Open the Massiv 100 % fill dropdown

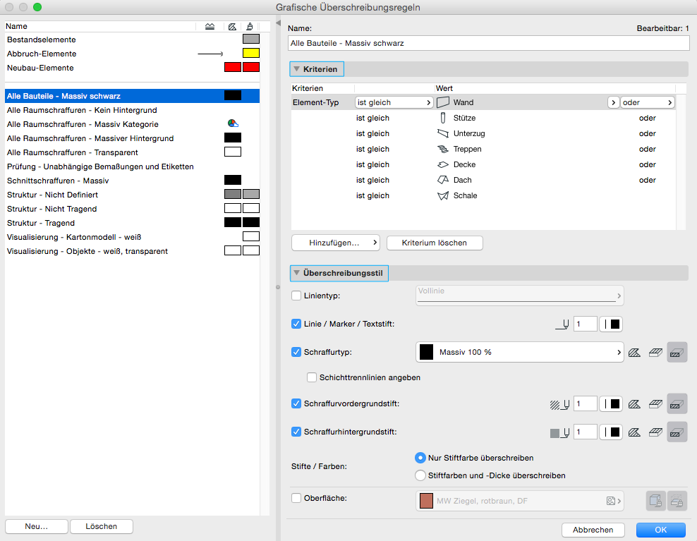[519, 352]
